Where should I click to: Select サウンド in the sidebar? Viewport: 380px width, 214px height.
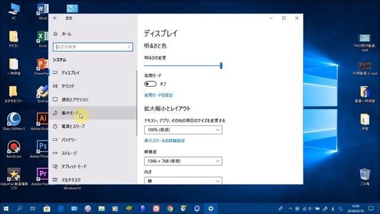pos(93,86)
